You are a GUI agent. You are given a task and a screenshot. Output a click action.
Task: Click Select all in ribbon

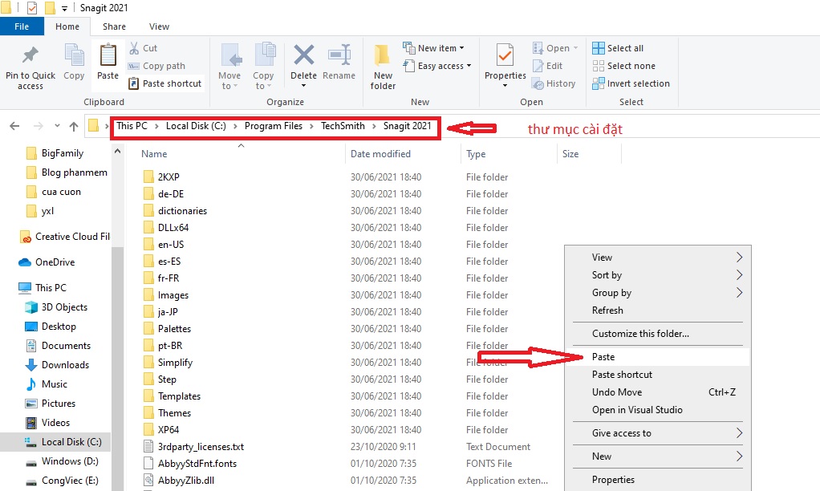click(618, 48)
